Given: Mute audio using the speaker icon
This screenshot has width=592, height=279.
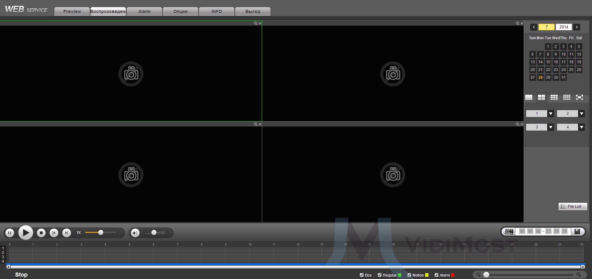Looking at the screenshot, I should pos(135,233).
